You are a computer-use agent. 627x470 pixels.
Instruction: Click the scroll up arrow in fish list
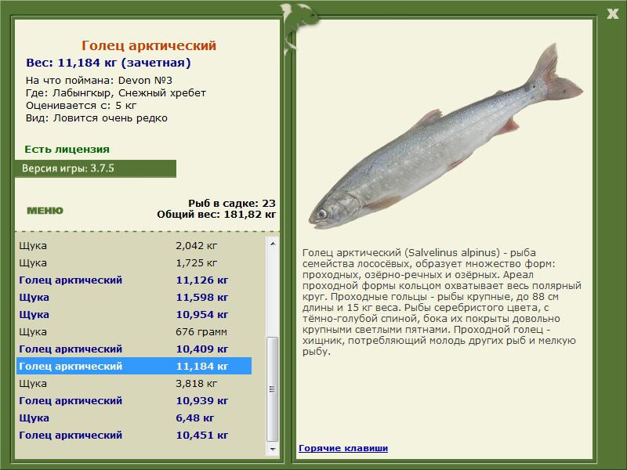point(273,244)
